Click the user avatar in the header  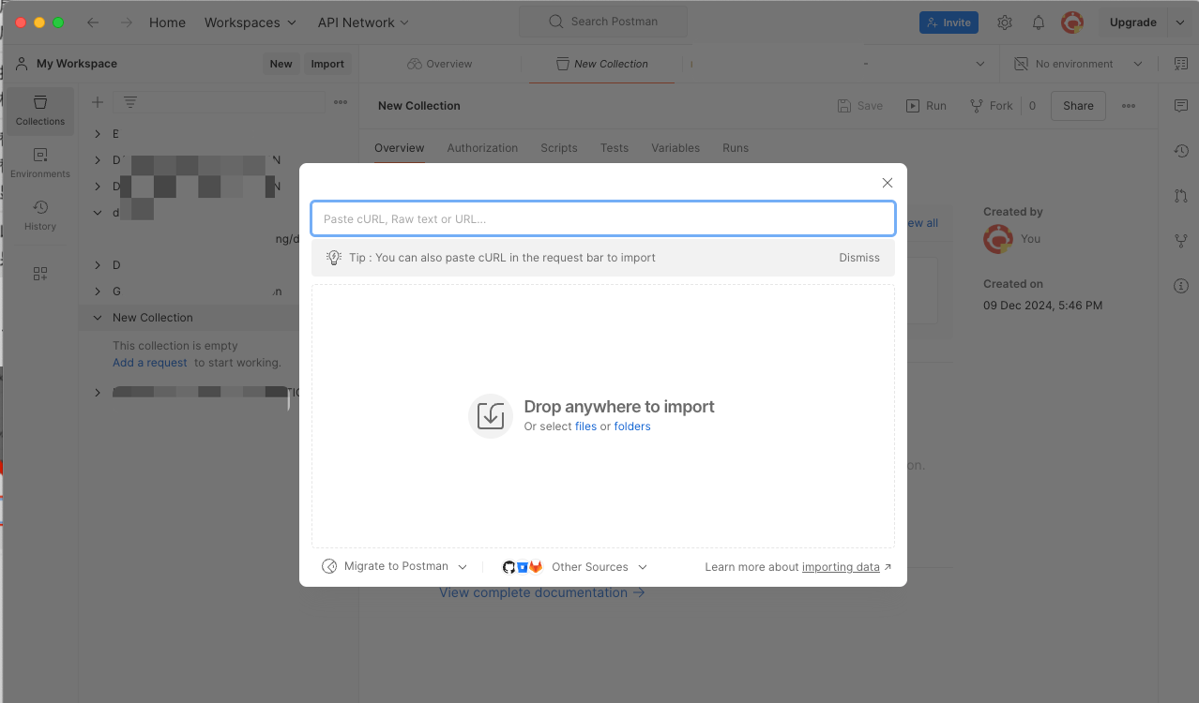point(1072,22)
